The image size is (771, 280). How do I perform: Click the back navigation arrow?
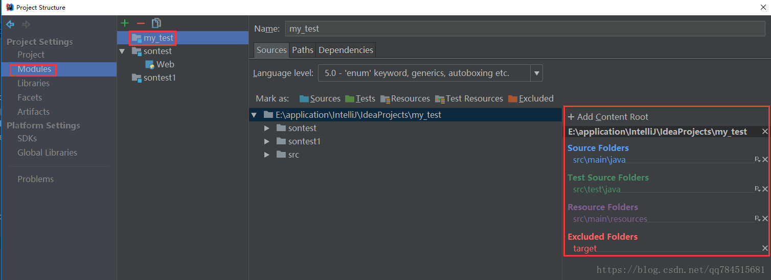pyautogui.click(x=10, y=24)
